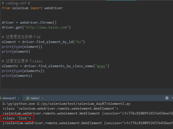Screen dimensions: 173x129
Task: Click the baidu URL string in driver.get
Action: pyautogui.click(x=46, y=27)
